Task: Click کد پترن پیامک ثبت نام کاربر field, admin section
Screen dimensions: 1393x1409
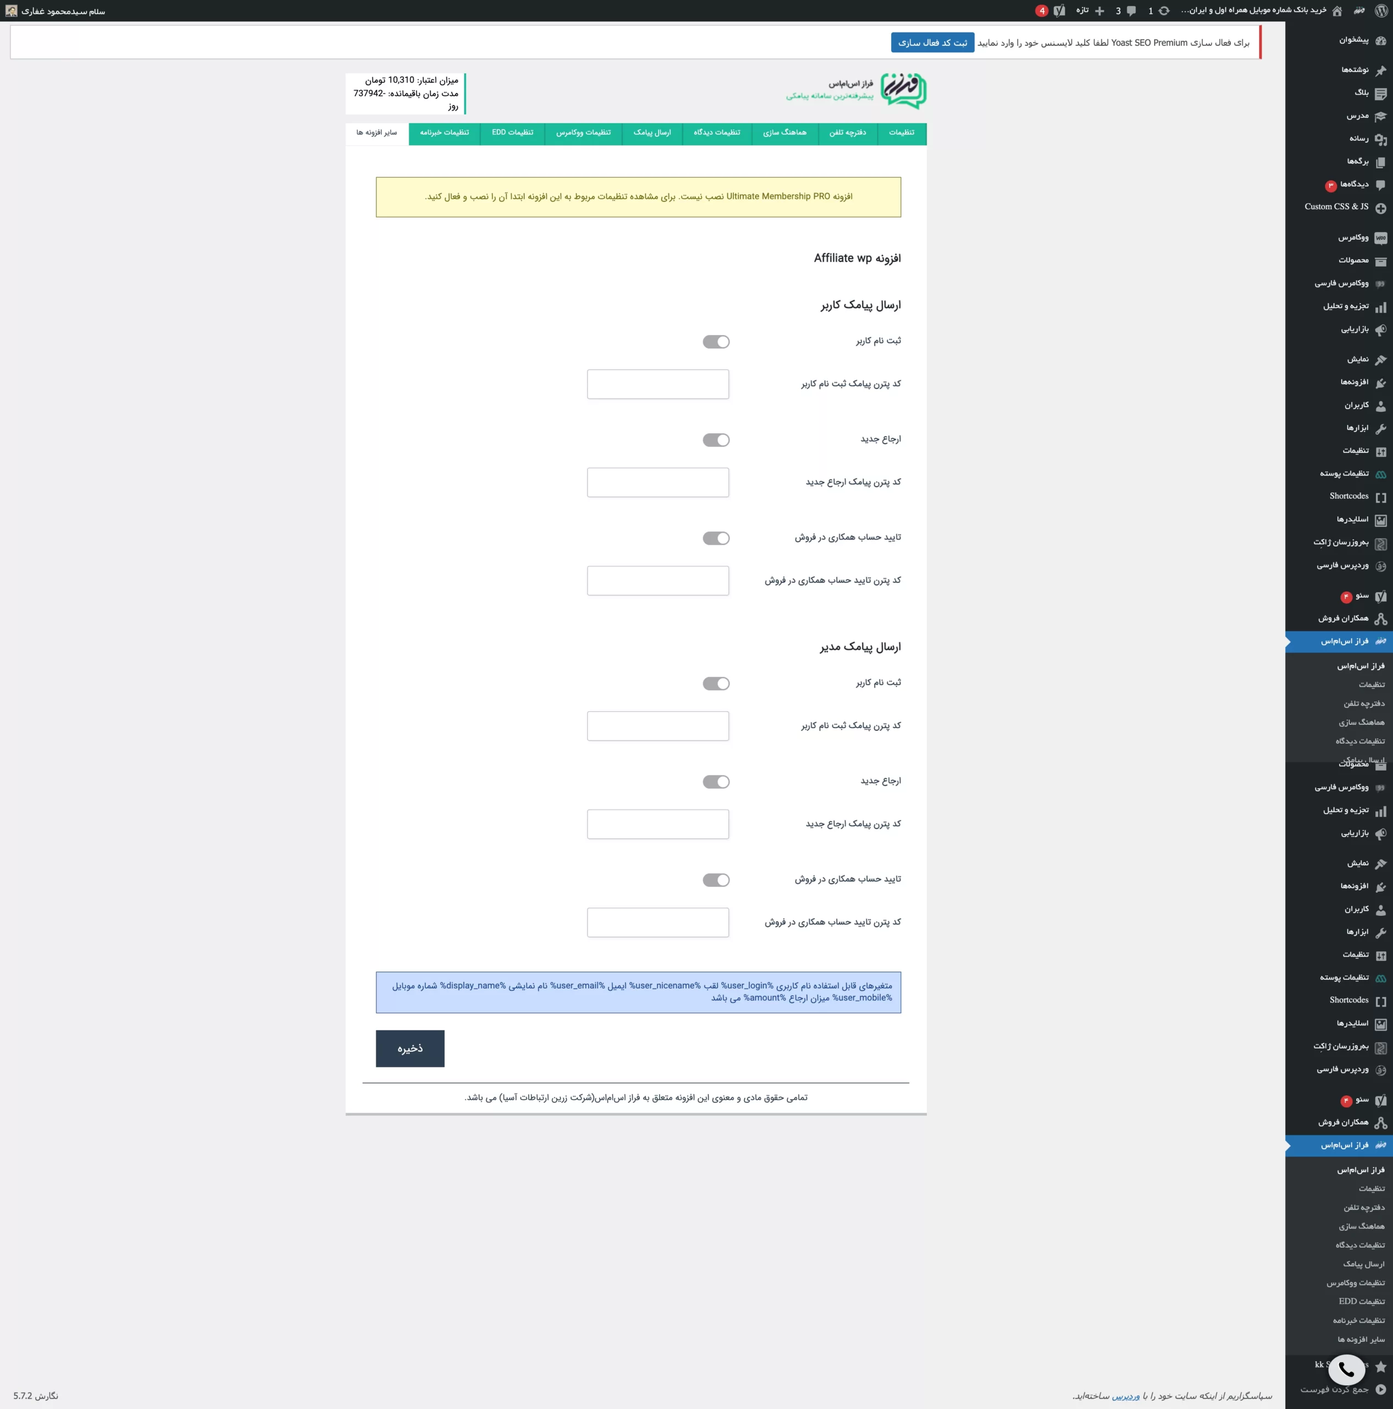Action: coord(658,727)
